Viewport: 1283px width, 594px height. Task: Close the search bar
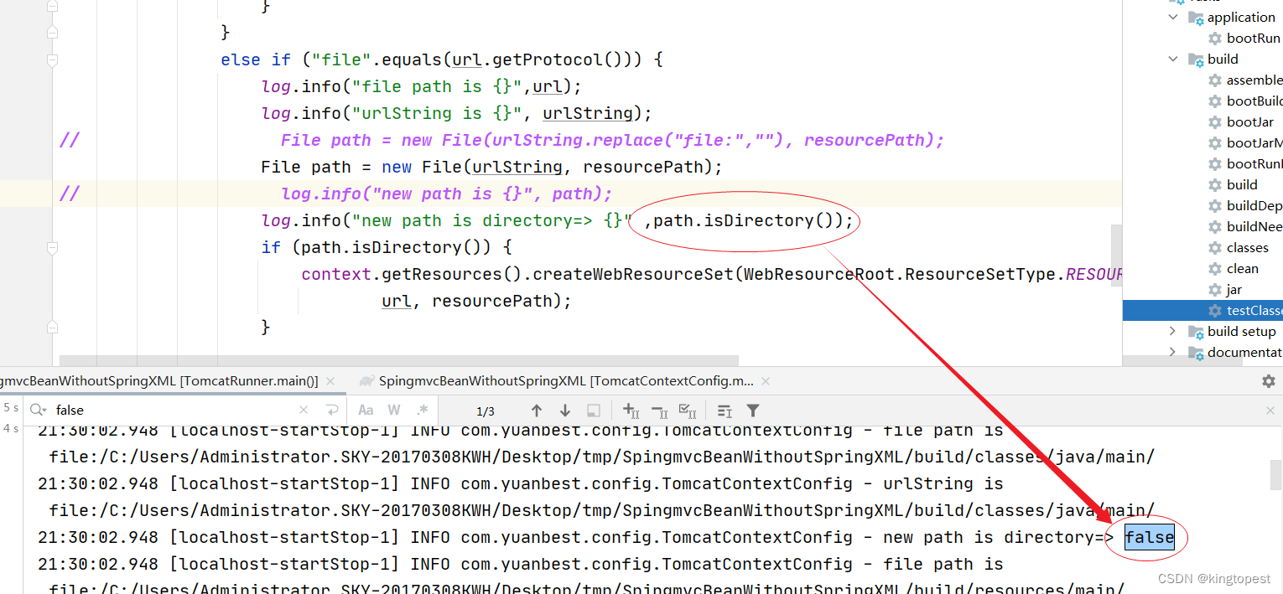coord(1270,411)
